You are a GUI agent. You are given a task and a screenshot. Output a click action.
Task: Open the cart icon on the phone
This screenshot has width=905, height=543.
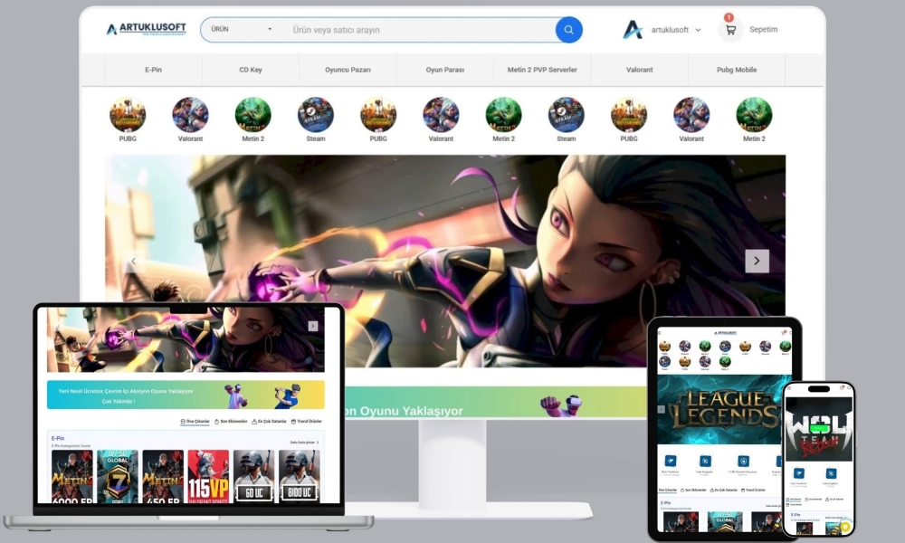point(842,387)
